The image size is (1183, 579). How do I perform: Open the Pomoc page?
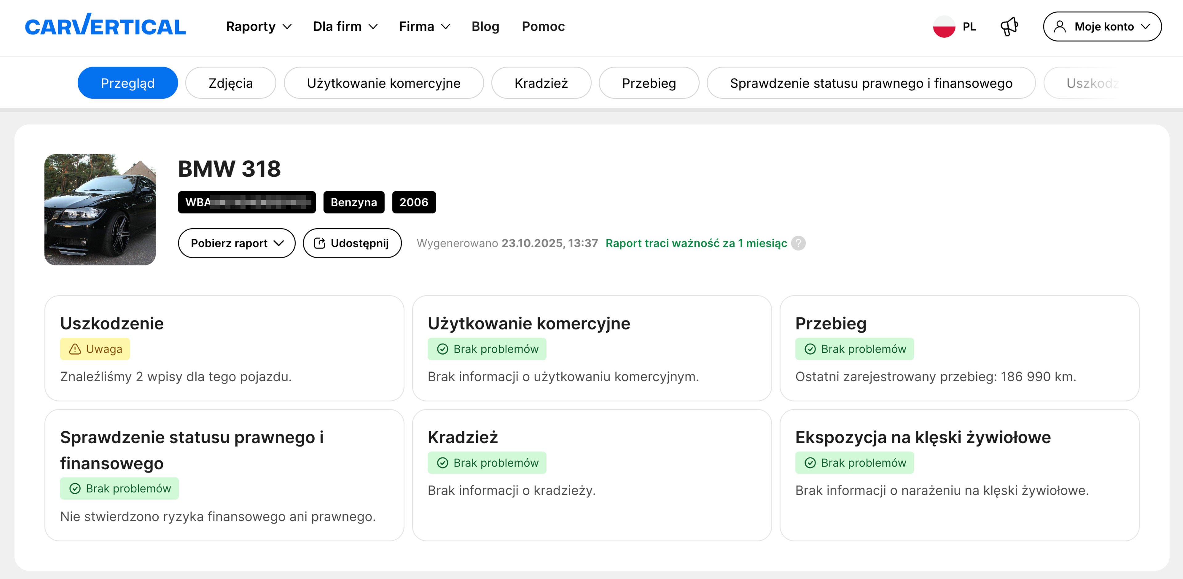(x=543, y=26)
